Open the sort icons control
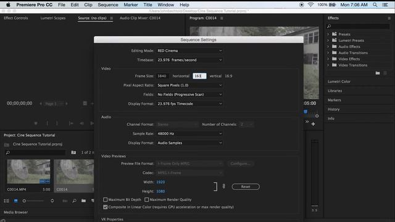This screenshot has width=395, height=222. point(52,201)
